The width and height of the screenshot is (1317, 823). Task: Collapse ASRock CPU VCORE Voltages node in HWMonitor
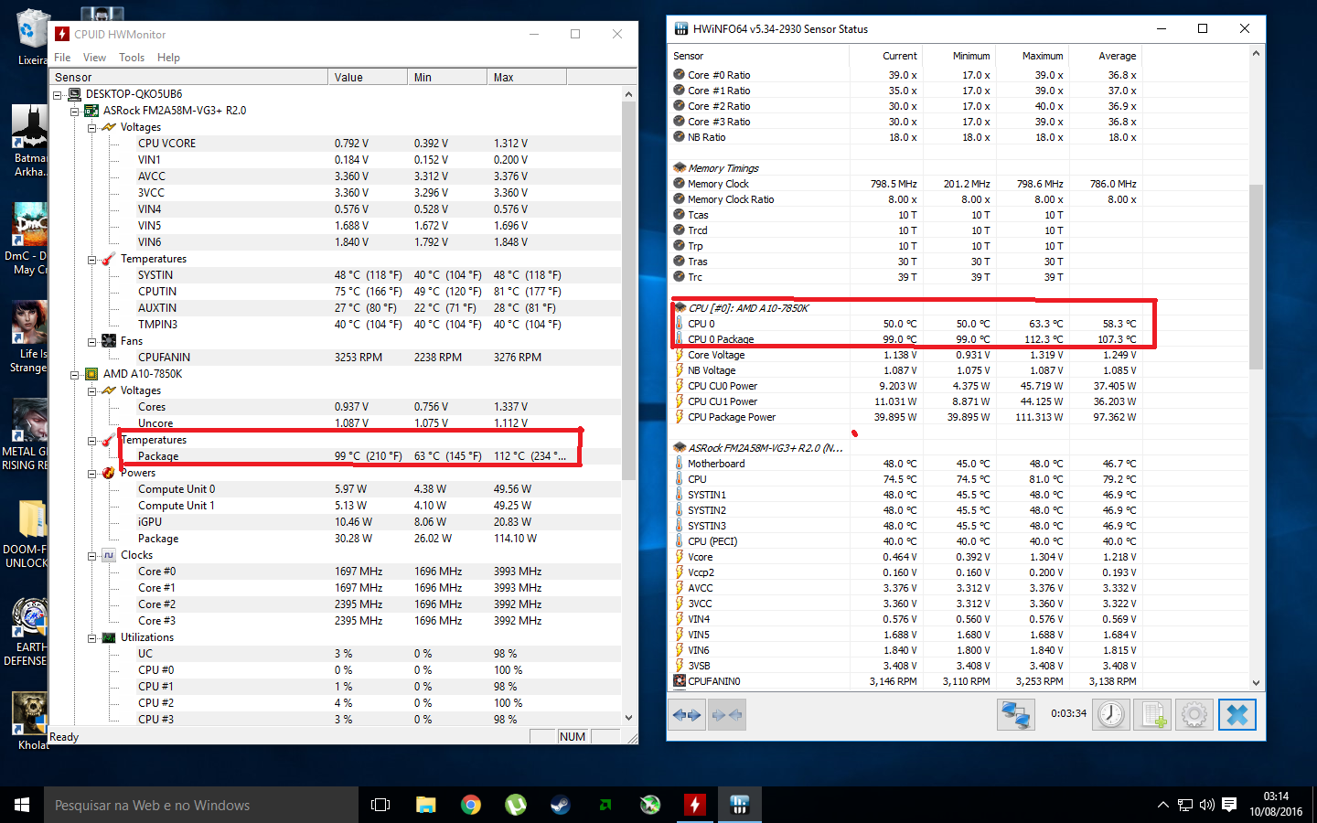pos(92,127)
